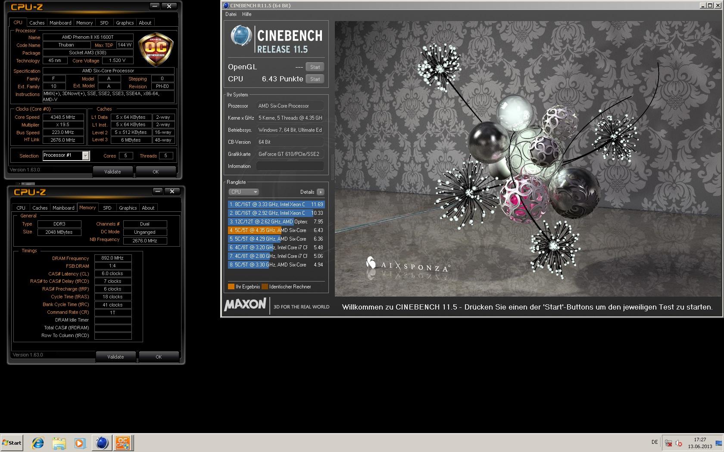Click the orange Ihr Ergebnis legend swatch
Viewport: 724px width, 452px height.
click(x=231, y=287)
